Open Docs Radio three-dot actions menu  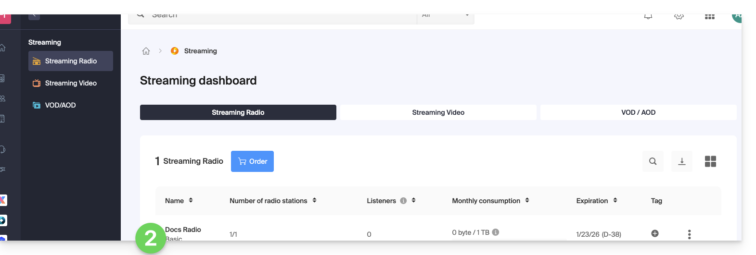point(689,234)
